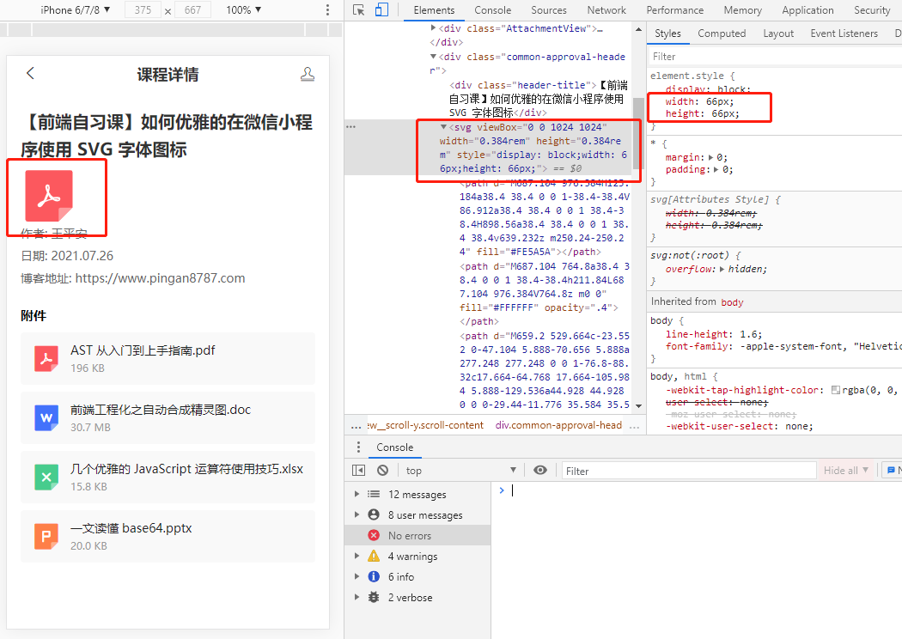Open the iPhone 6/7/8 device dropdown
This screenshot has height=639, width=902.
(76, 9)
